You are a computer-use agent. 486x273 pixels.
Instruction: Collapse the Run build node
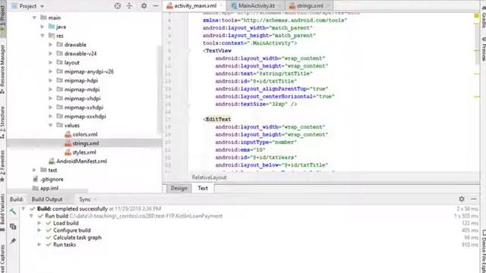(31, 216)
